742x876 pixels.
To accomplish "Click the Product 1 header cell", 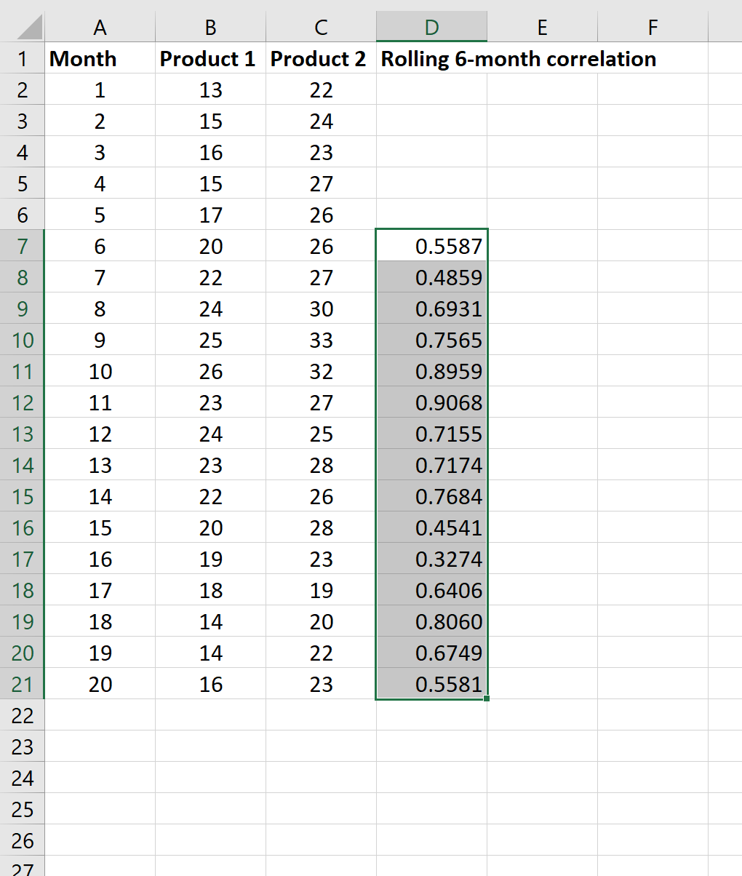I will (210, 59).
